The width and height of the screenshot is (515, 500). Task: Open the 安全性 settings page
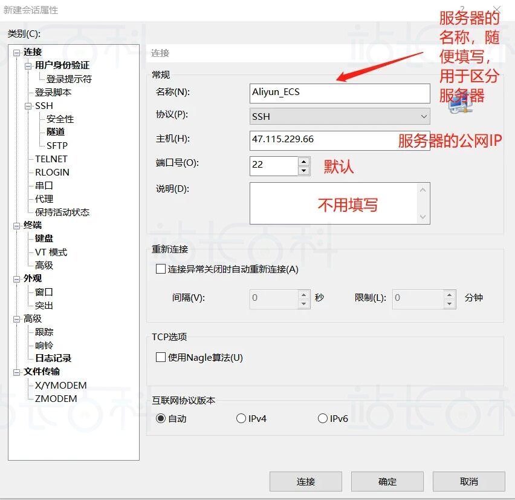click(x=60, y=119)
